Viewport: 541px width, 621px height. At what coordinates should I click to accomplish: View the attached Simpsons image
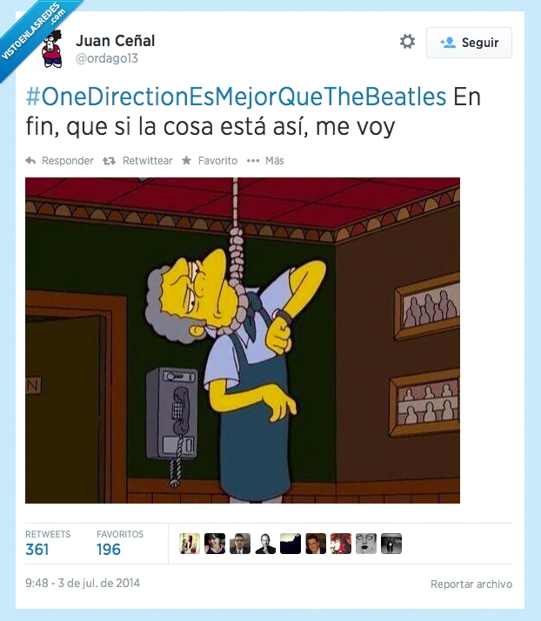(243, 340)
